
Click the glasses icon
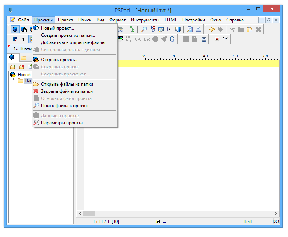click(225, 39)
